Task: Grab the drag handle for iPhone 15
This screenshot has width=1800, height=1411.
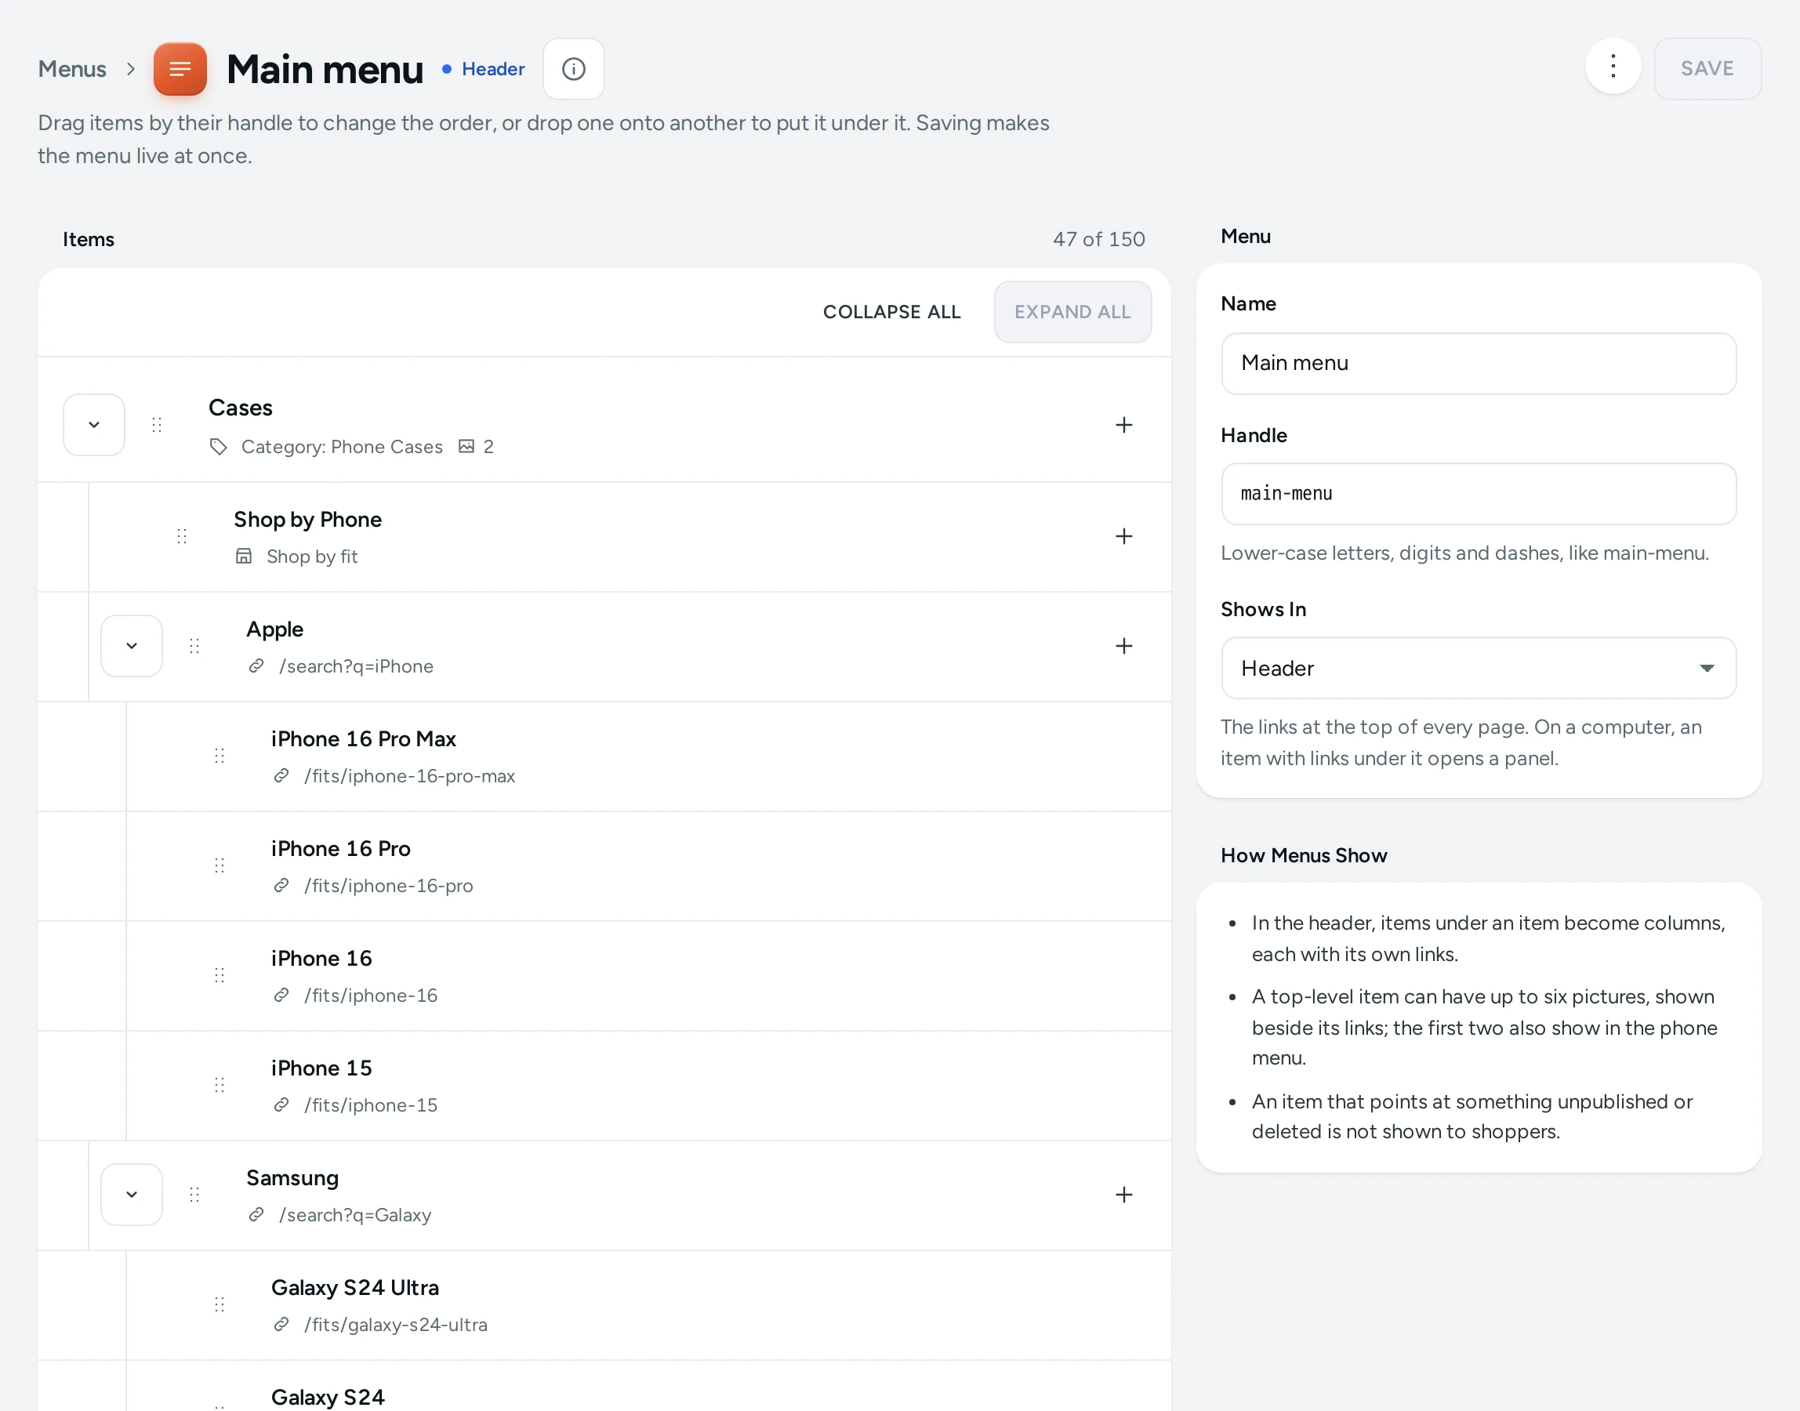Action: 219,1086
